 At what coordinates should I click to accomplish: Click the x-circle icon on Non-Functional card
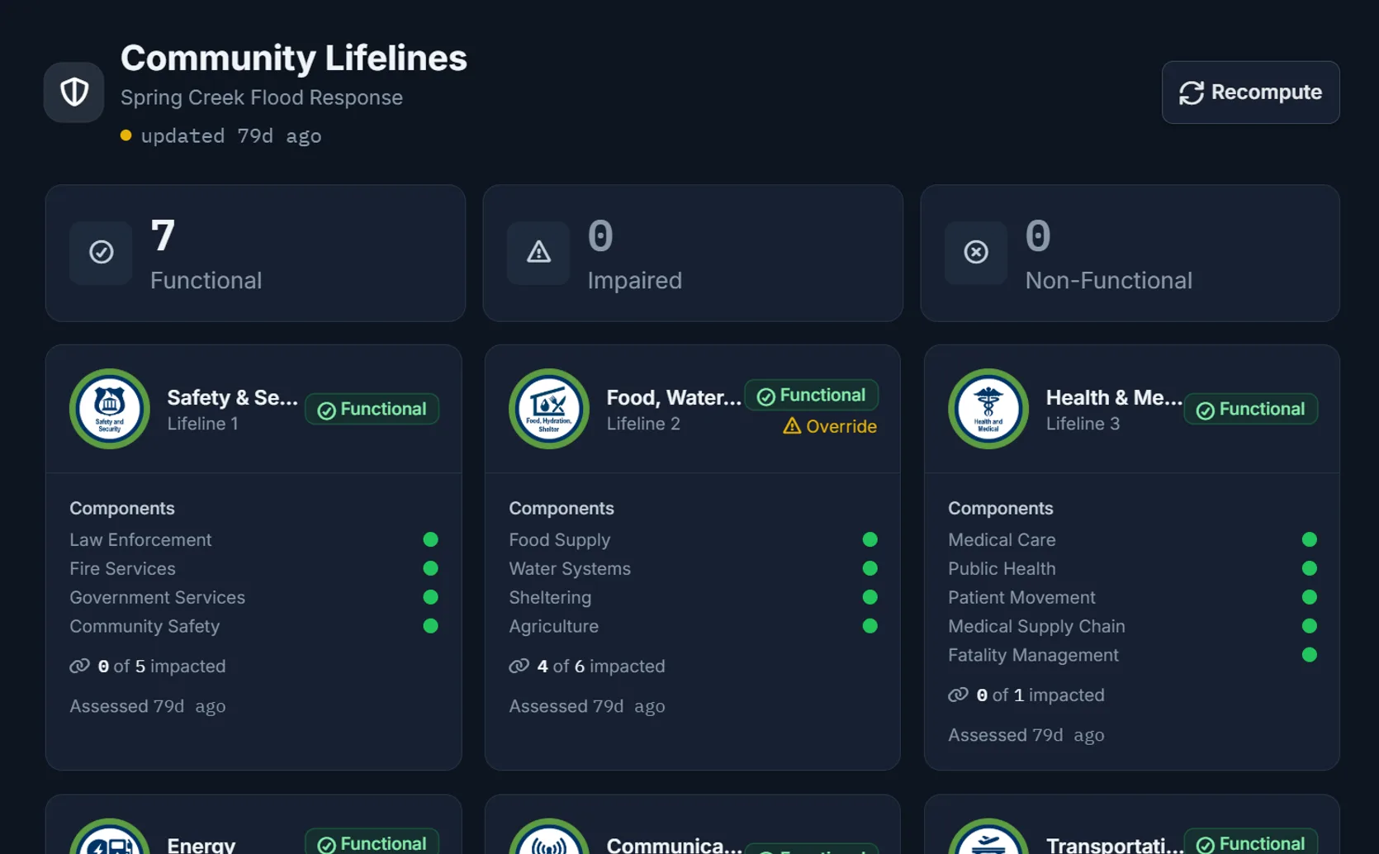(x=976, y=252)
